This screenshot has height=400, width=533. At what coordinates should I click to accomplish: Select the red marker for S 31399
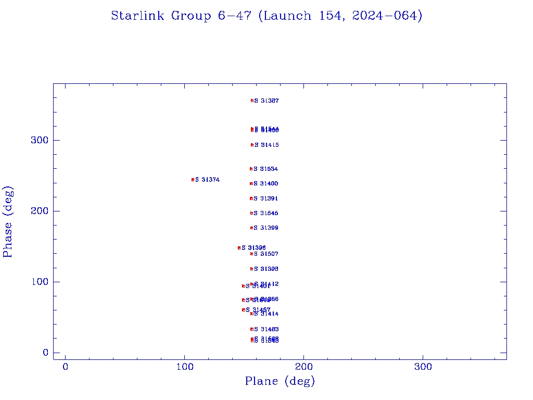coord(251,228)
